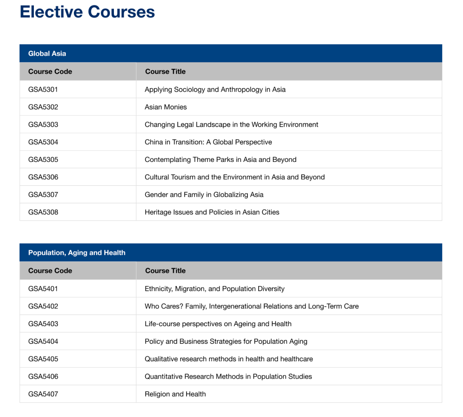463x417 pixels.
Task: Select Quantitative Research Methods in Population Studies
Action: point(228,377)
